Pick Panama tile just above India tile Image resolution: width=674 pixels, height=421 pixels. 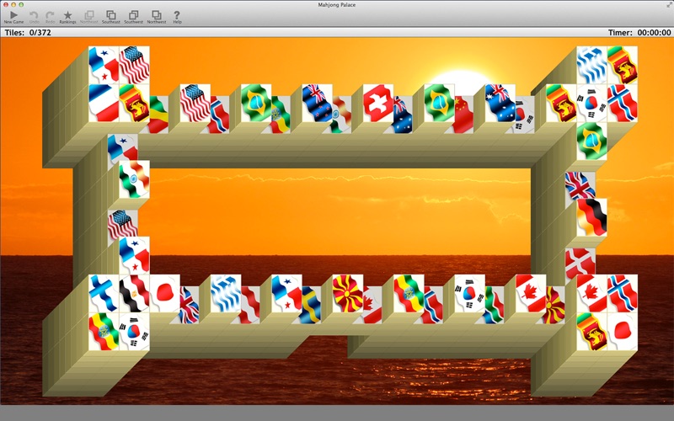coord(122,148)
